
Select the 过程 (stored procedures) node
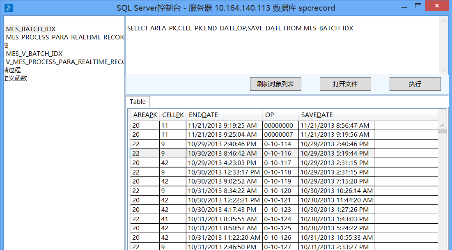pos(13,70)
